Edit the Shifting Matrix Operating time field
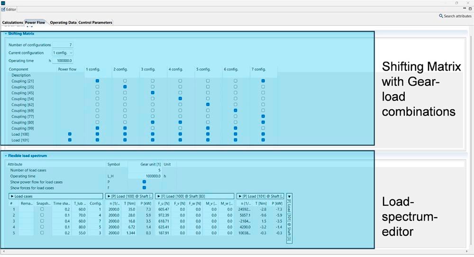 click(63, 61)
